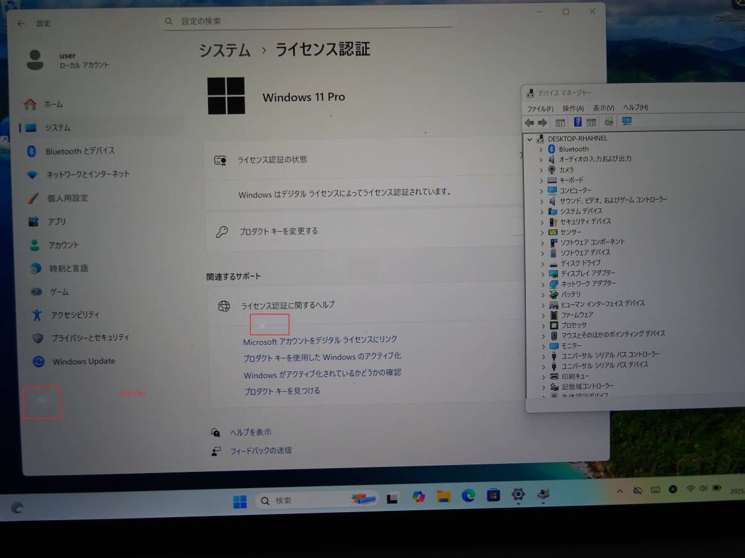745x558 pixels.
Task: Expand カメラ node in Device Manager
Action: click(541, 170)
